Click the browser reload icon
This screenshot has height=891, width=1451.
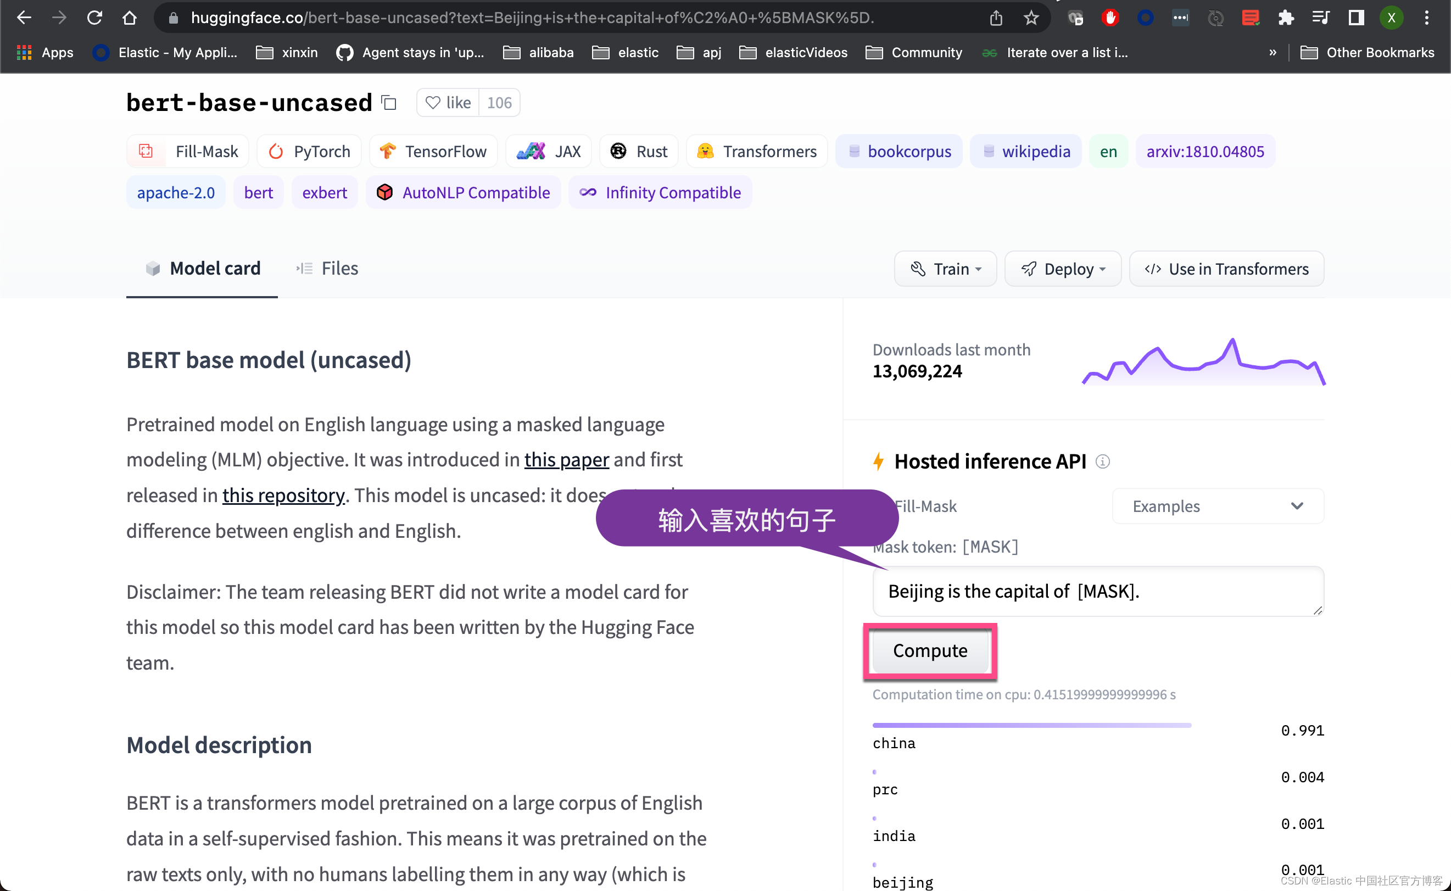tap(94, 18)
